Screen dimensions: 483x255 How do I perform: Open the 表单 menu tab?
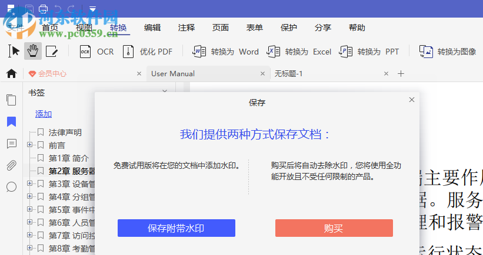coord(254,28)
